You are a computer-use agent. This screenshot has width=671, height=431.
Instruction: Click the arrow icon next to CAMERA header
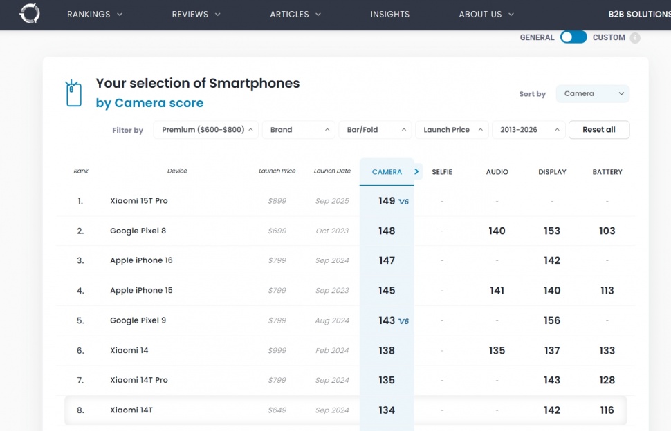coord(416,171)
